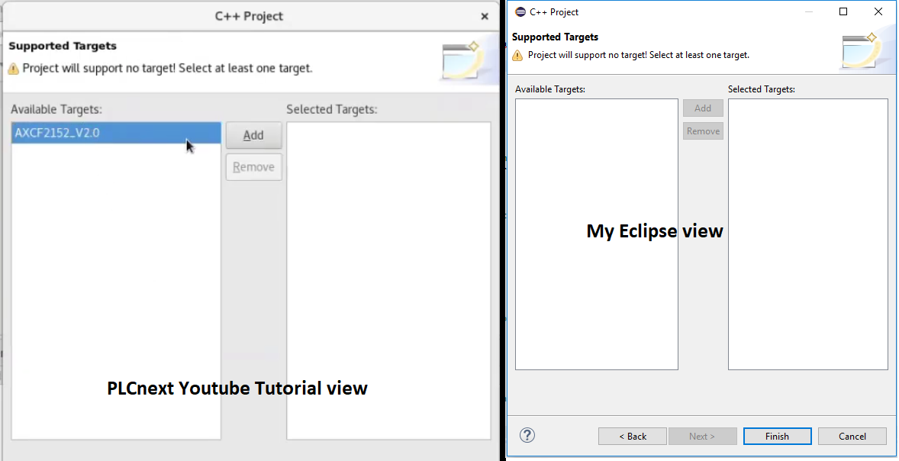Click Remove button in the tutorial dialog
This screenshot has width=899, height=461.
coord(253,167)
